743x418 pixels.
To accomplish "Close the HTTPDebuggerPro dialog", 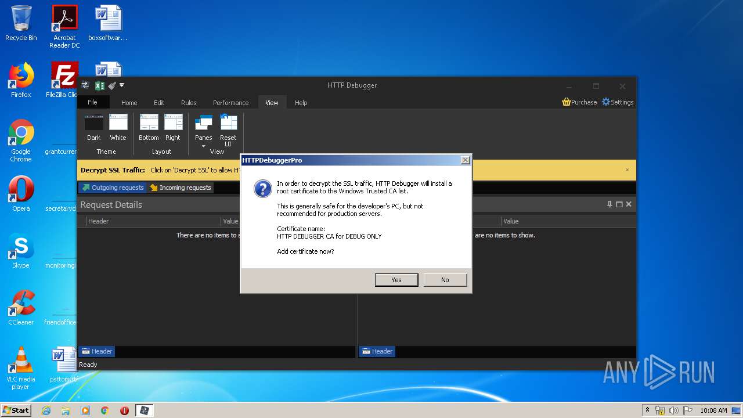I will [465, 160].
